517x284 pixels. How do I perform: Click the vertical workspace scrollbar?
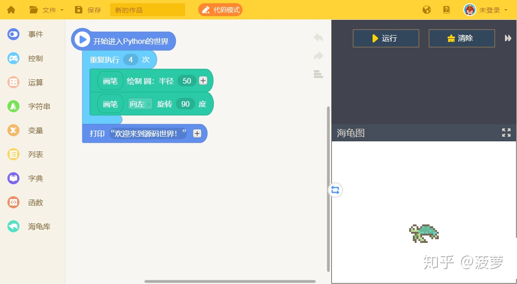point(328,189)
